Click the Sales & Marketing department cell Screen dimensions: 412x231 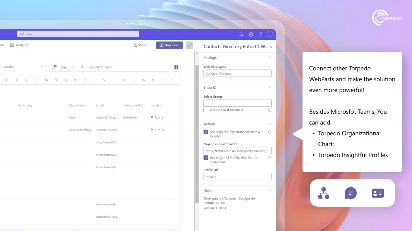pos(80,130)
